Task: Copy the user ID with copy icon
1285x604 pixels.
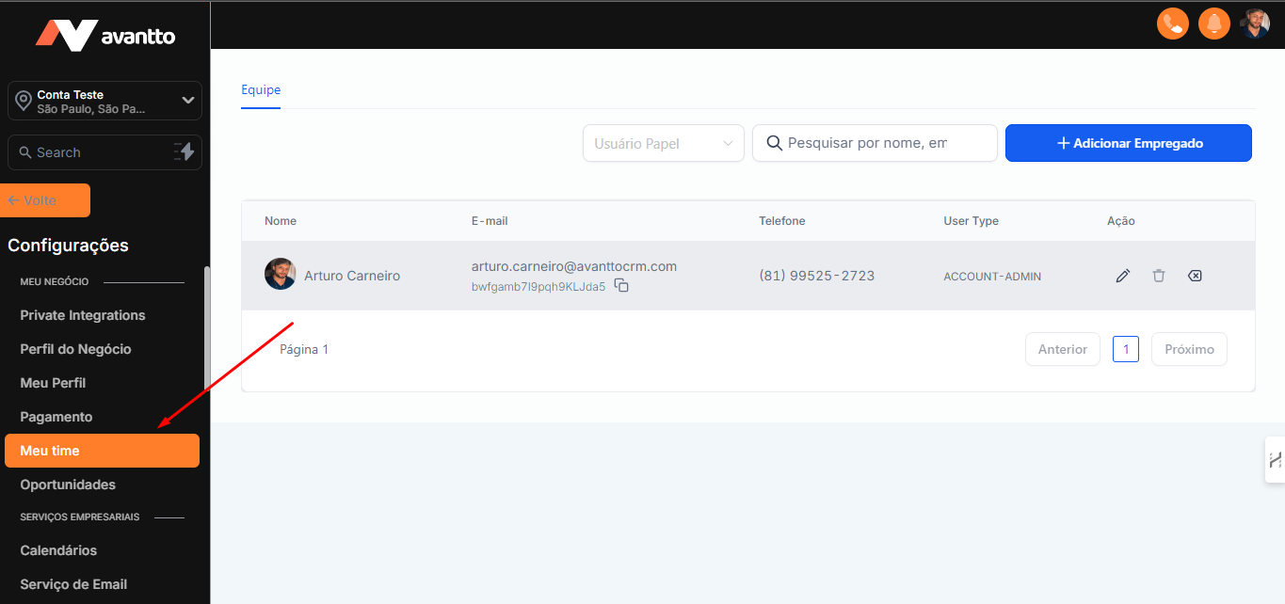Action: pos(621,286)
